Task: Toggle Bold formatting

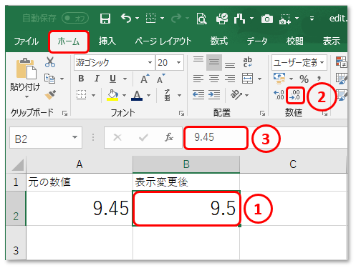Action: pos(81,79)
